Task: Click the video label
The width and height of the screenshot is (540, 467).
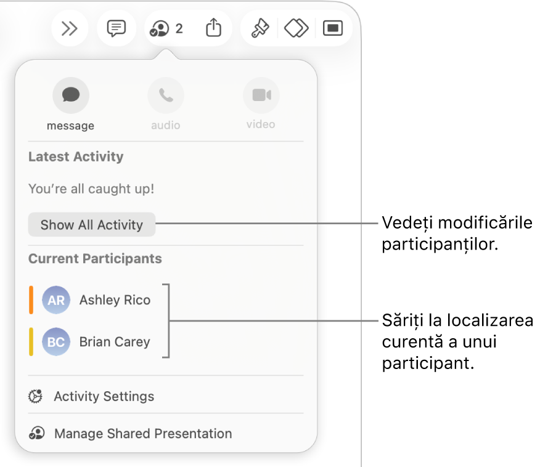Action: (x=261, y=124)
